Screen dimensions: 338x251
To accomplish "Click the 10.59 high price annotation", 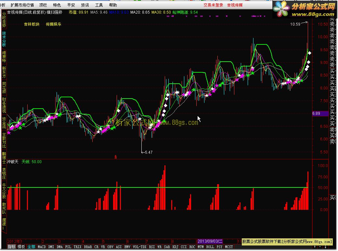I will pyautogui.click(x=295, y=24).
